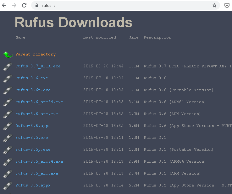View site security via lock icon
The image size is (232, 194).
pos(37,5)
